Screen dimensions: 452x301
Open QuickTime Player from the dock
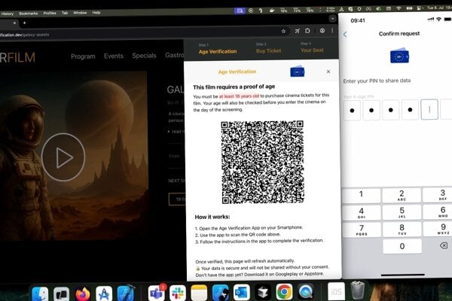coord(306,292)
